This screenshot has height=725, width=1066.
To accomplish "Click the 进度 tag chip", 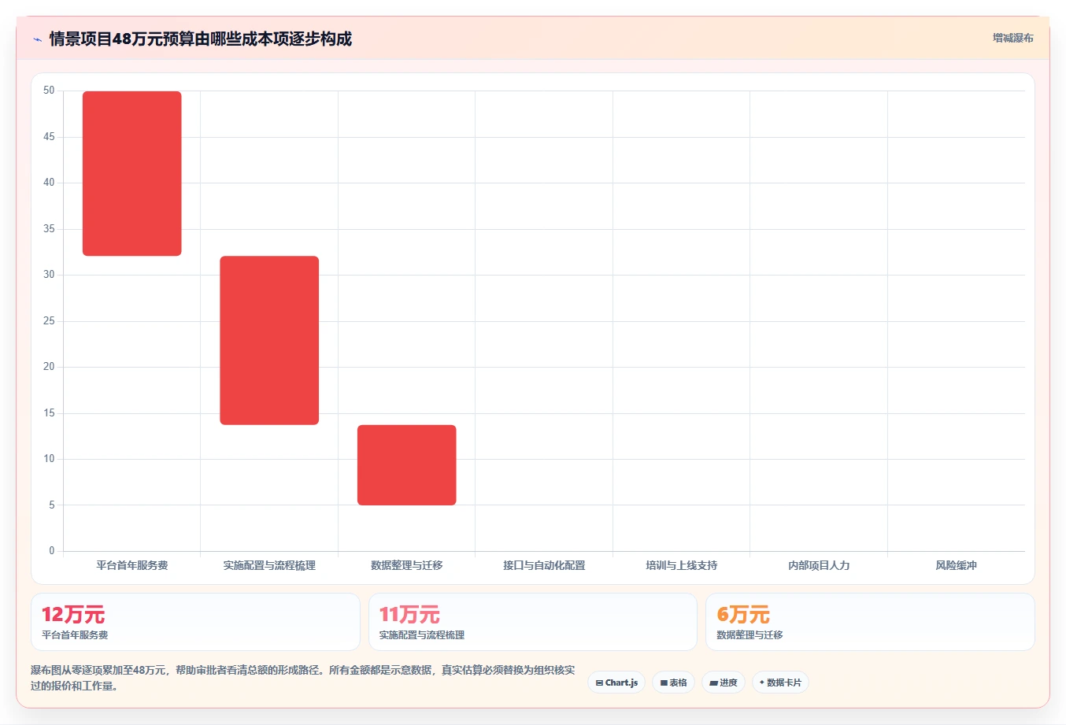I will point(724,682).
